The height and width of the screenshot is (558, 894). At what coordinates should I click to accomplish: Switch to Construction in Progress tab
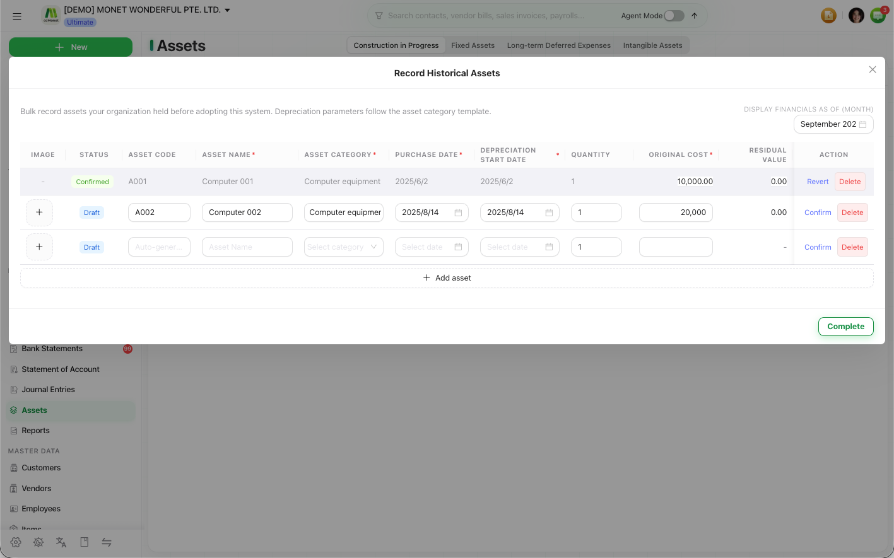point(396,45)
